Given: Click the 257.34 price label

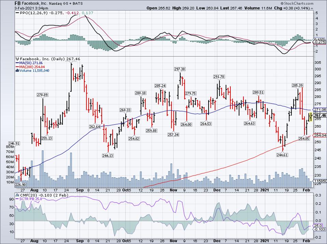Looking at the screenshot, I should pos(173,135).
